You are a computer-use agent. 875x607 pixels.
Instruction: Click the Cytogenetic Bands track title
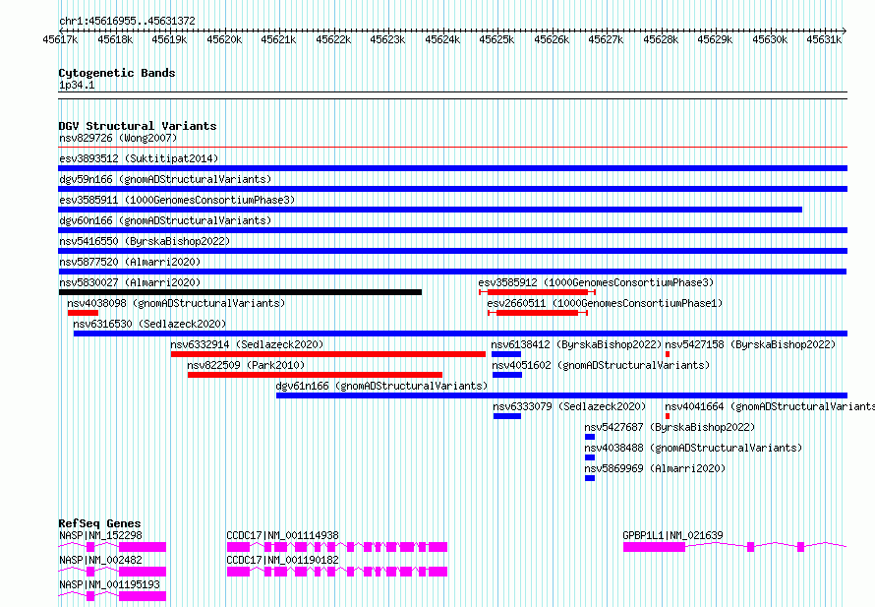point(117,73)
